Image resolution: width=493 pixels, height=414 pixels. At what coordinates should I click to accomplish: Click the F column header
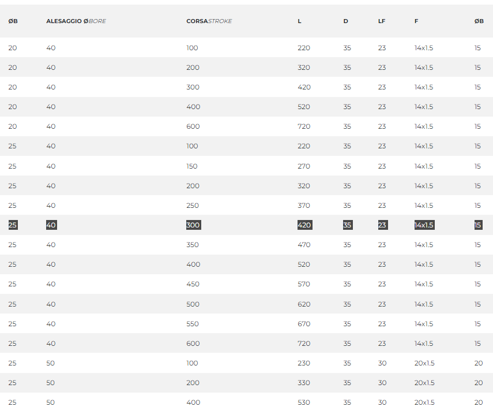tap(416, 21)
